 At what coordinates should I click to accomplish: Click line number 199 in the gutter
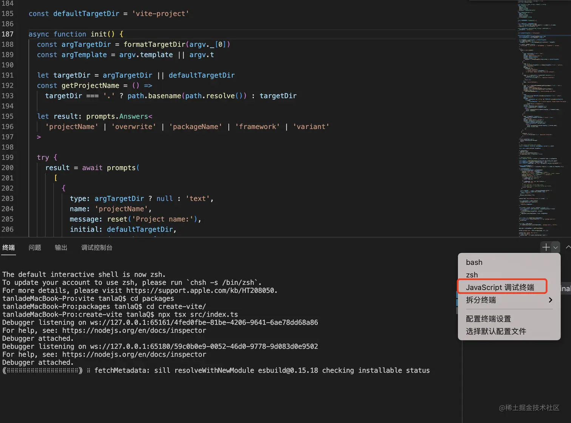point(8,157)
